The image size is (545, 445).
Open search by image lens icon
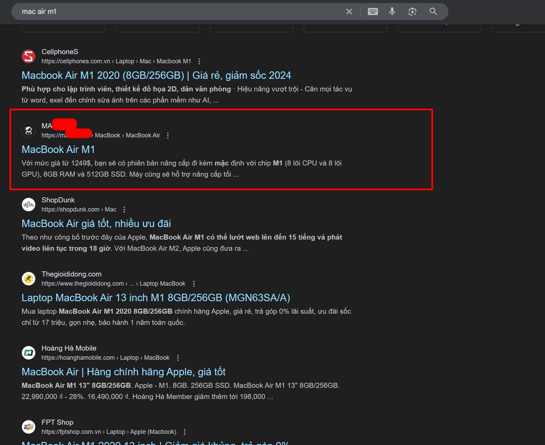[x=412, y=12]
